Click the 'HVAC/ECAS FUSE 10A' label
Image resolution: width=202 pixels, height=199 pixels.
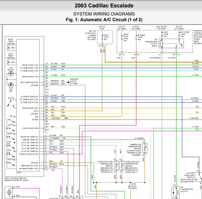point(126,37)
